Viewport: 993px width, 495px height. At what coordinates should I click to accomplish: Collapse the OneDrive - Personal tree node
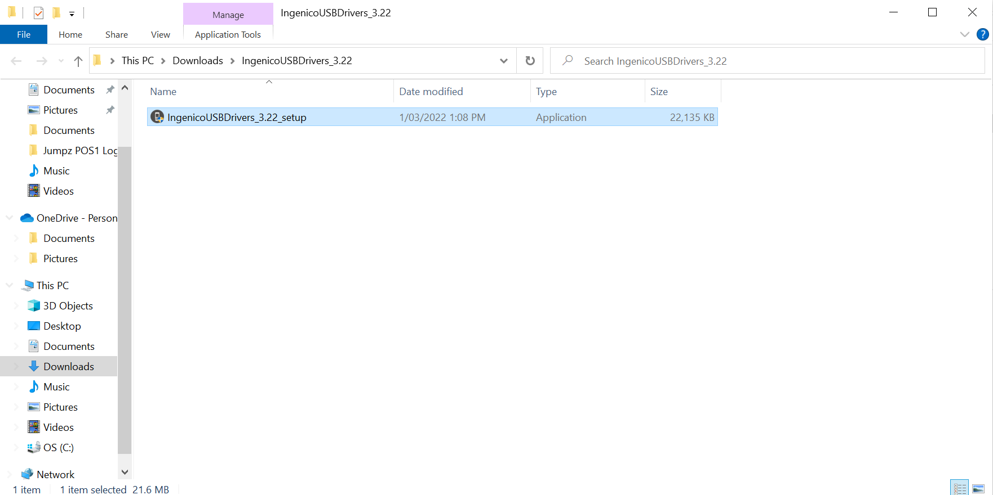10,218
